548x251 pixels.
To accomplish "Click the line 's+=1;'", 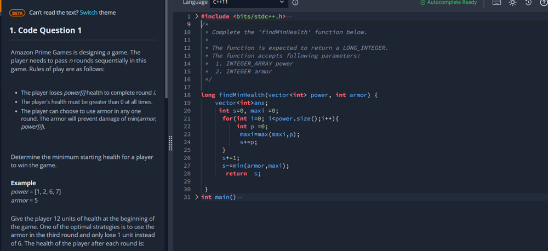I will [231, 158].
